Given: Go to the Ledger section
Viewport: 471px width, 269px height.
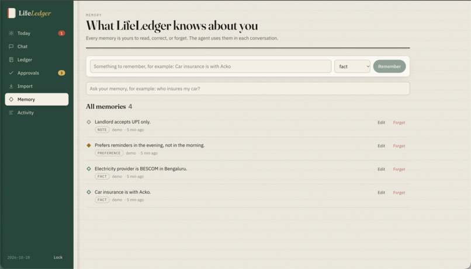Looking at the screenshot, I should (37, 60).
